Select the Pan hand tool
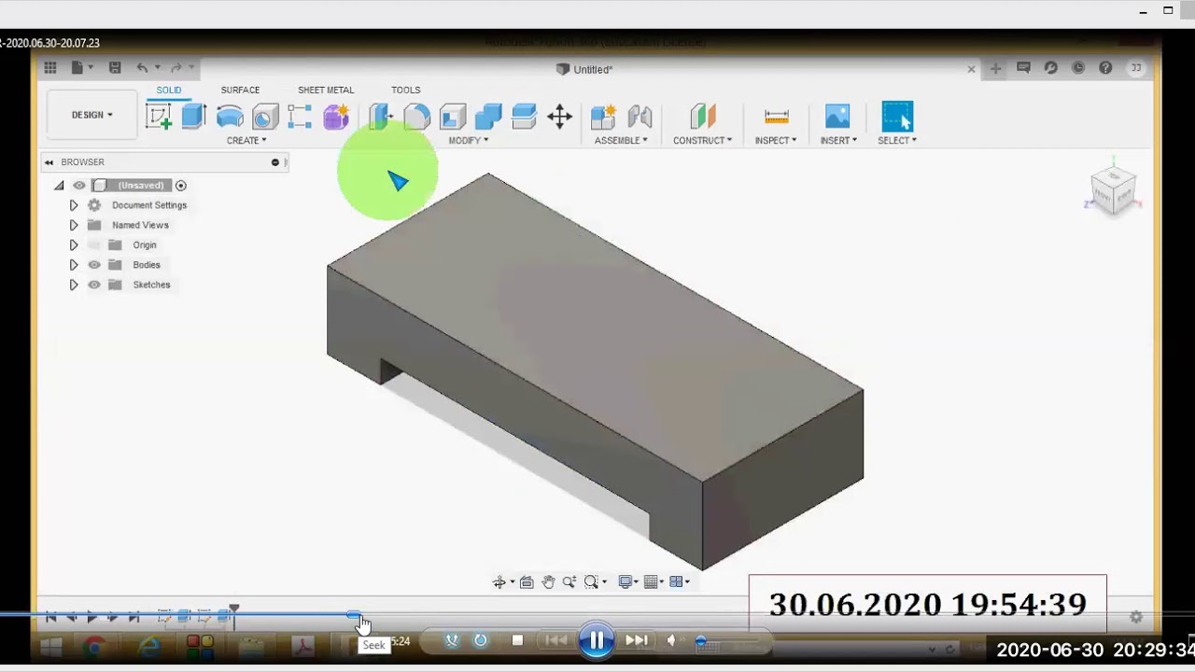The image size is (1195, 672). click(x=548, y=581)
